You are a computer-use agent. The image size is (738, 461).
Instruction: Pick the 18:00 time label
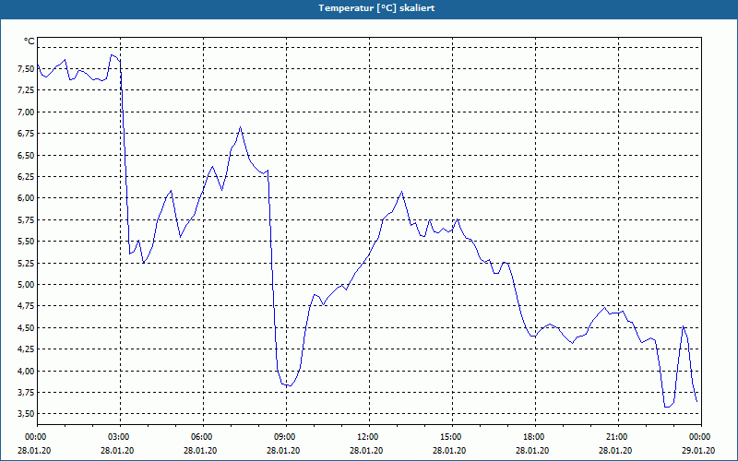coord(532,437)
